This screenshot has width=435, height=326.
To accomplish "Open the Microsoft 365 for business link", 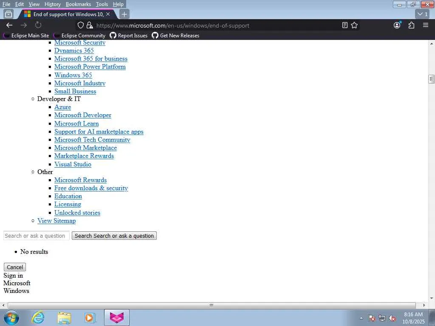I will click(x=91, y=59).
